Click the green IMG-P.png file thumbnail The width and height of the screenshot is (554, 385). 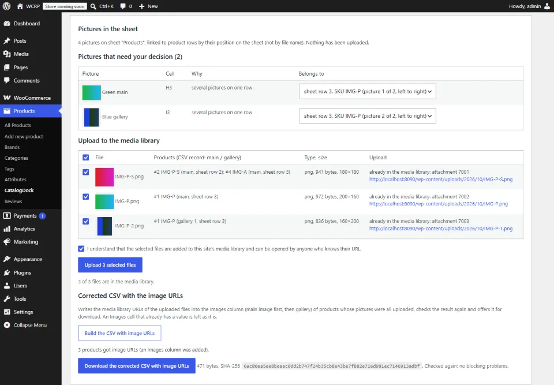[x=104, y=201]
